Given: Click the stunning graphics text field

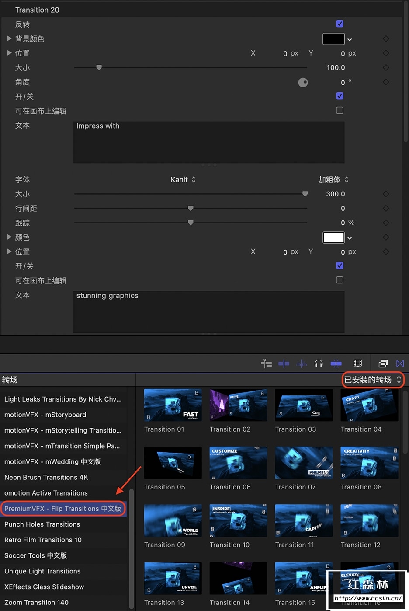Looking at the screenshot, I should pyautogui.click(x=209, y=312).
